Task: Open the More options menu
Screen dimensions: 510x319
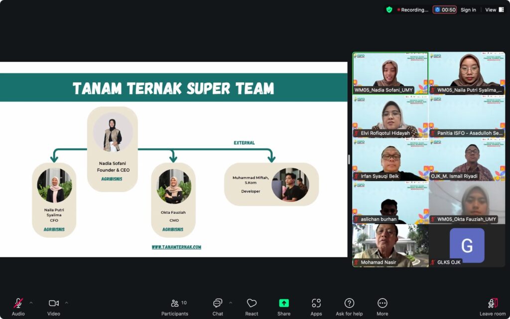Action: 382,307
